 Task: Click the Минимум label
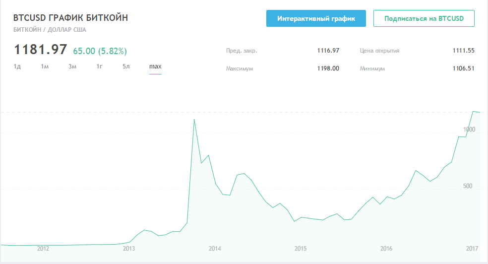372,68
